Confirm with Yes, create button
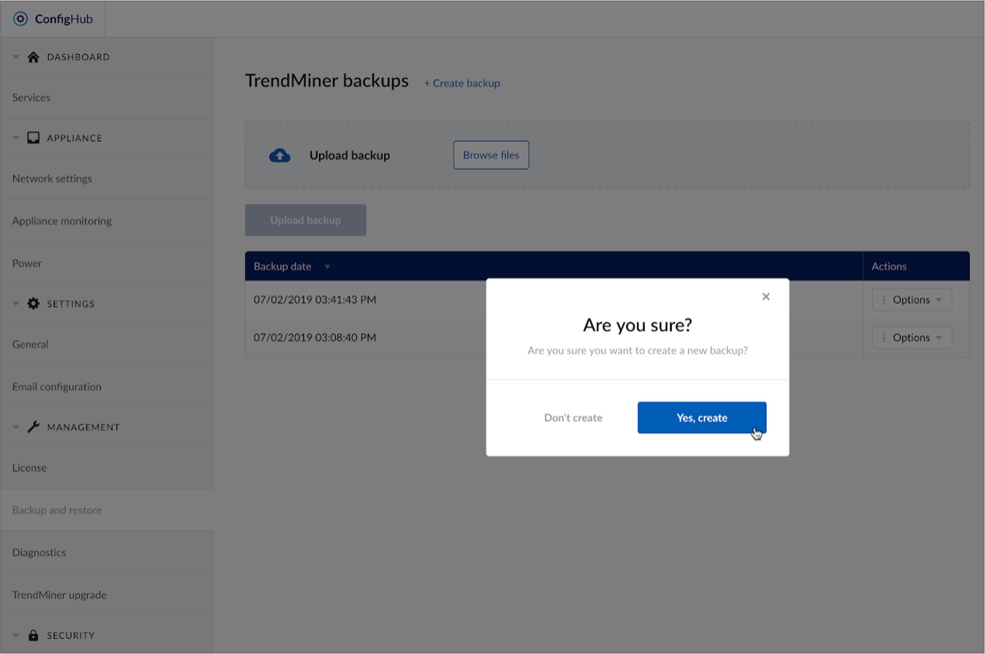This screenshot has height=654, width=985. click(x=702, y=418)
